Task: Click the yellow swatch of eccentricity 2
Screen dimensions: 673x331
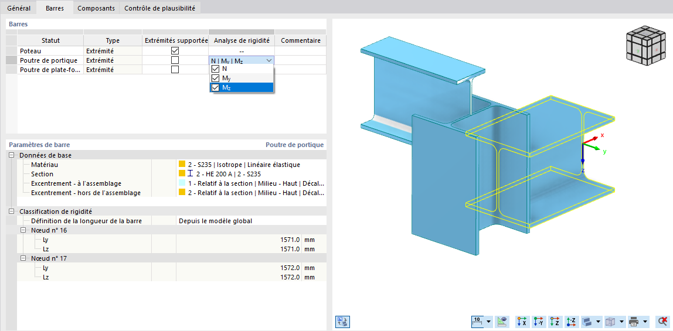Action: tap(182, 193)
